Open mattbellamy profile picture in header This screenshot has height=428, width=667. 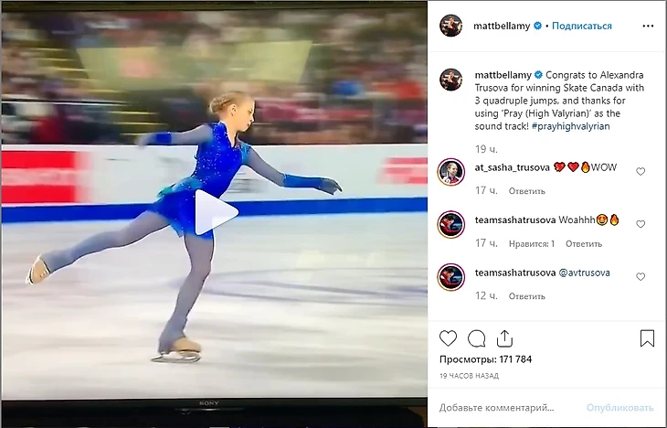(x=450, y=26)
